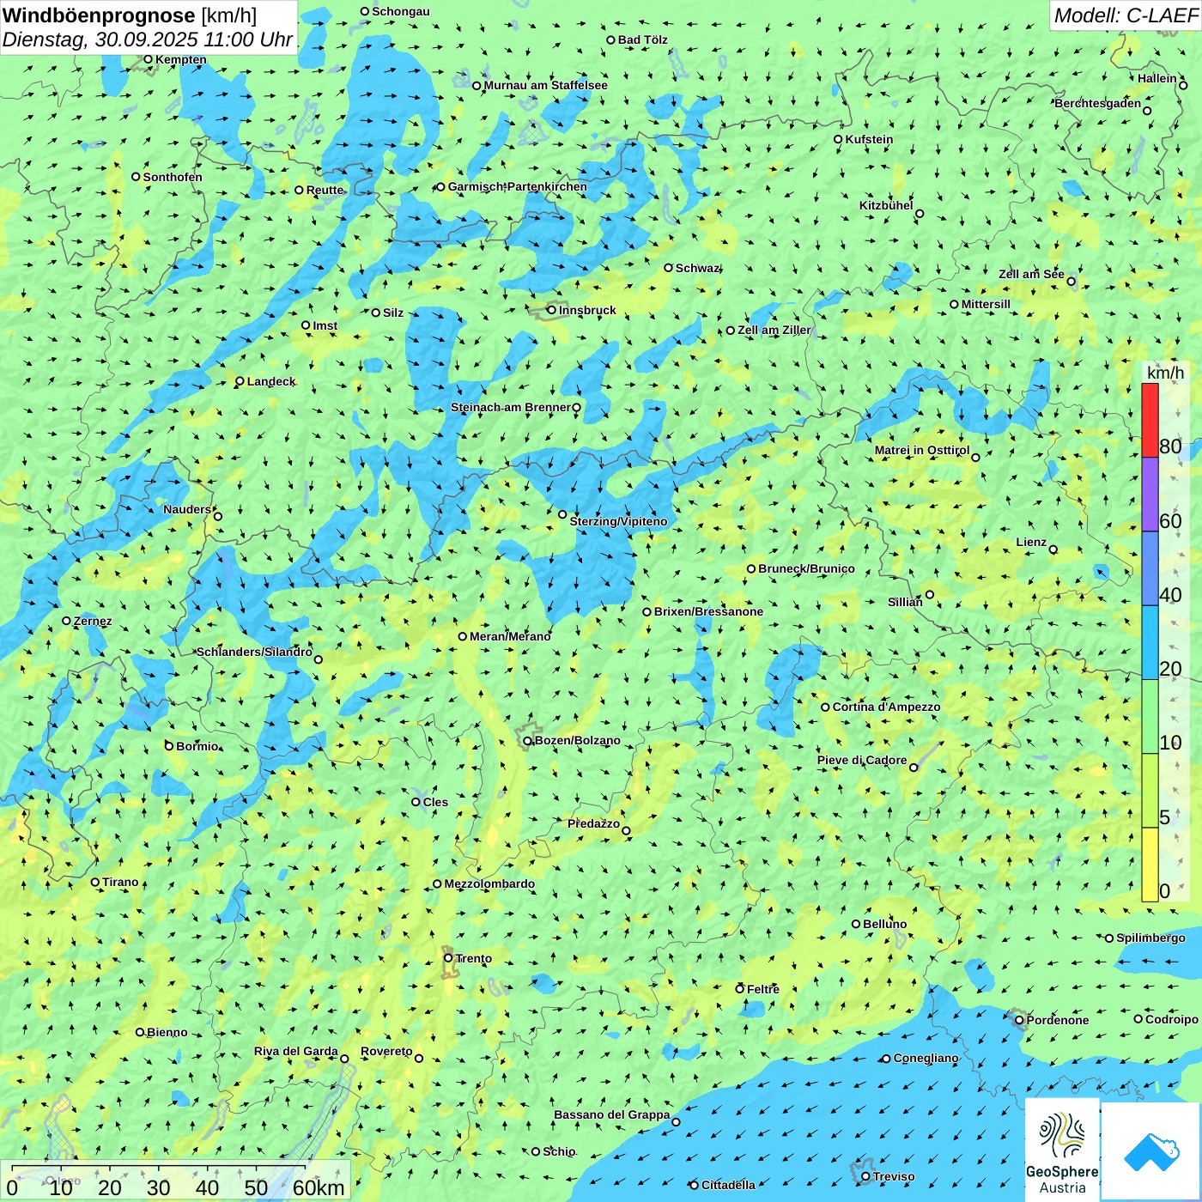Click the Matrei in Osttirol label
This screenshot has height=1202, width=1202.
coord(922,450)
